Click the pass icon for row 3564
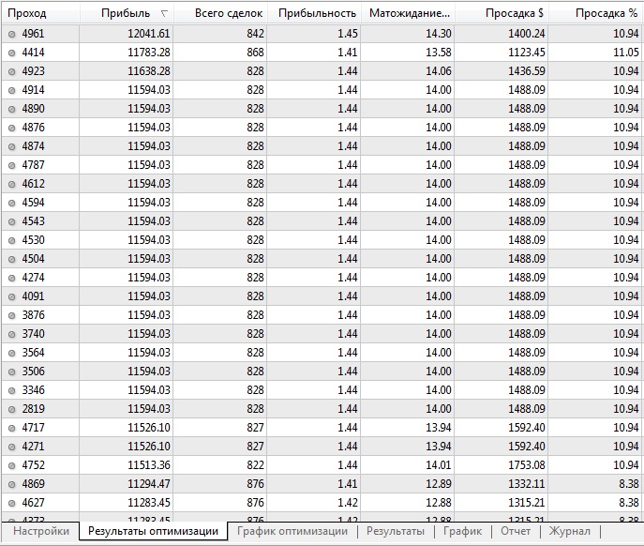 (x=12, y=353)
